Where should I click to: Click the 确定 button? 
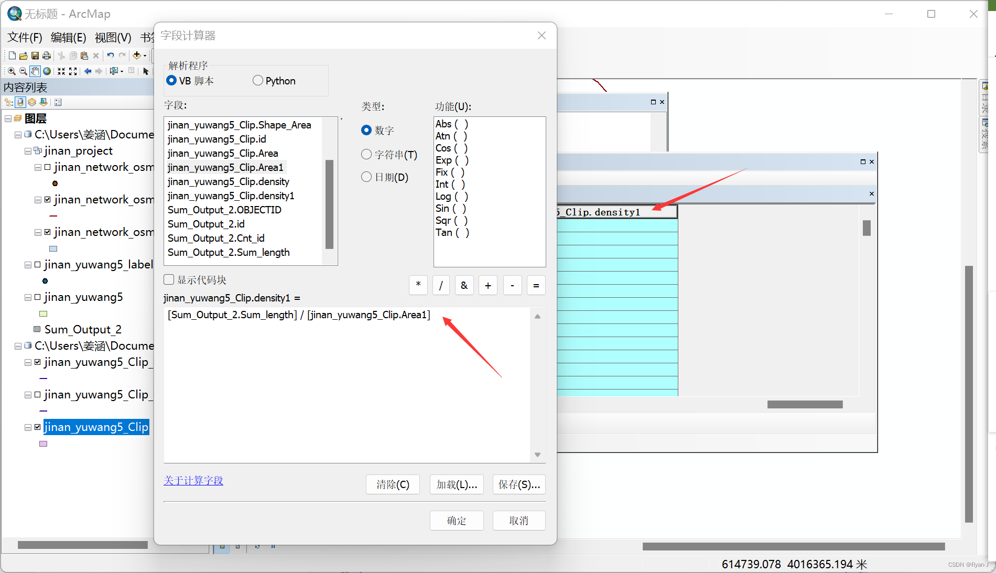[457, 521]
